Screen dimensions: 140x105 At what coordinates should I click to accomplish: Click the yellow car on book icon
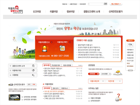(118, 72)
